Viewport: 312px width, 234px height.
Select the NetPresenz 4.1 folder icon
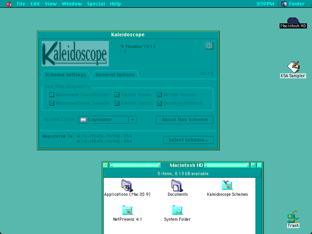pos(127,210)
